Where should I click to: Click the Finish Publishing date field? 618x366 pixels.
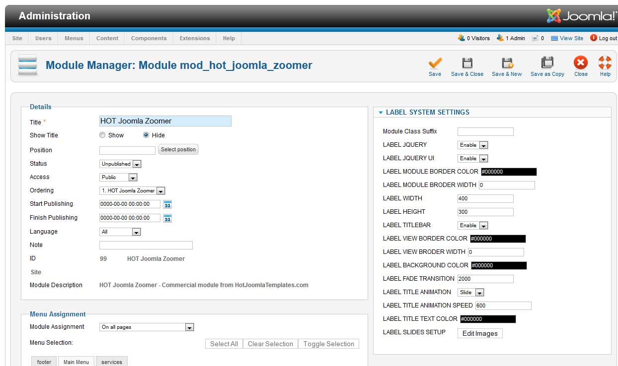click(x=130, y=218)
